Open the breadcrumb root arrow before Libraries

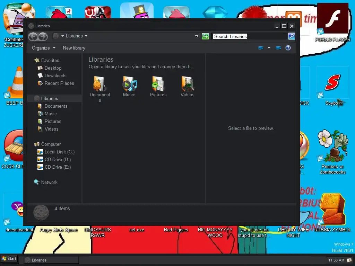pos(62,36)
